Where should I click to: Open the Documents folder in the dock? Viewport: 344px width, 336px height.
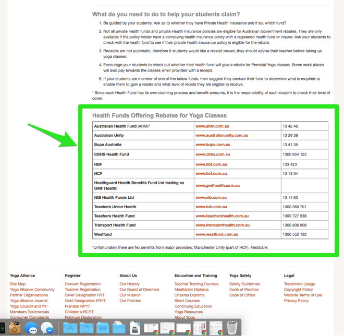(x=87, y=328)
